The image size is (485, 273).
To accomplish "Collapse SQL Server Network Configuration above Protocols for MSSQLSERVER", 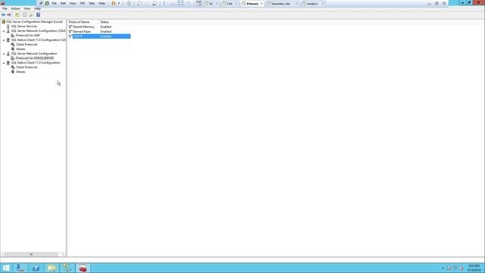I will click(4, 54).
